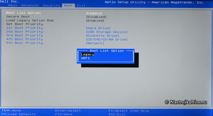Open the [Hard Drive] priority value
The width and height of the screenshot is (213, 116).
(x=98, y=28)
